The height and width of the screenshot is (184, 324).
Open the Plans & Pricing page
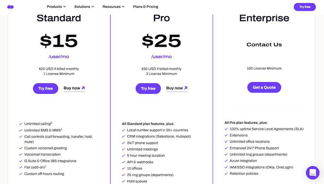point(146,6)
